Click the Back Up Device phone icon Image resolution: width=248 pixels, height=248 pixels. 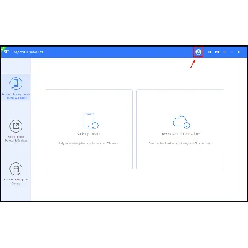click(91, 121)
